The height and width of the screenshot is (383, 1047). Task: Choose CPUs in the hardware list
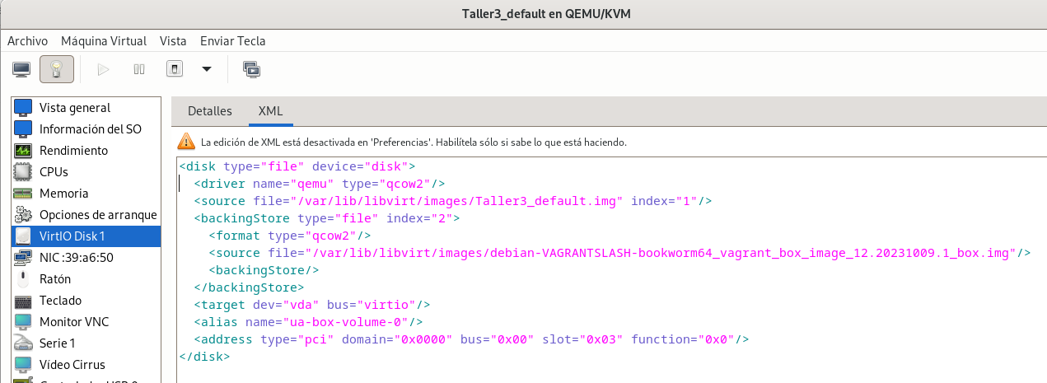(x=54, y=172)
